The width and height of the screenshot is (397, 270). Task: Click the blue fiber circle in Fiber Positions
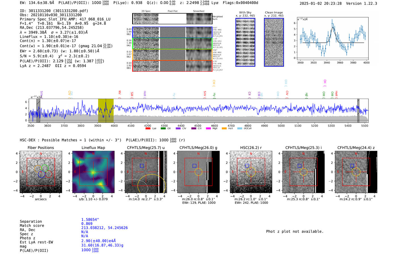[x=41, y=174]
